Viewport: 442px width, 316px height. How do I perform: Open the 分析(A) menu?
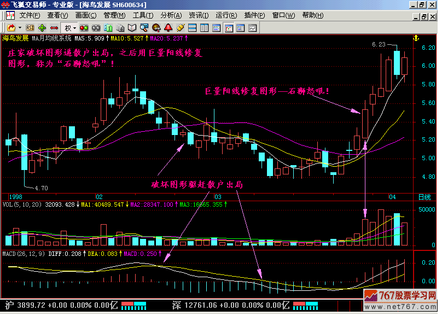click(x=171, y=15)
